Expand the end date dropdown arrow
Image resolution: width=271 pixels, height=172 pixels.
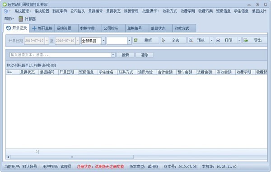pyautogui.click(x=78, y=41)
